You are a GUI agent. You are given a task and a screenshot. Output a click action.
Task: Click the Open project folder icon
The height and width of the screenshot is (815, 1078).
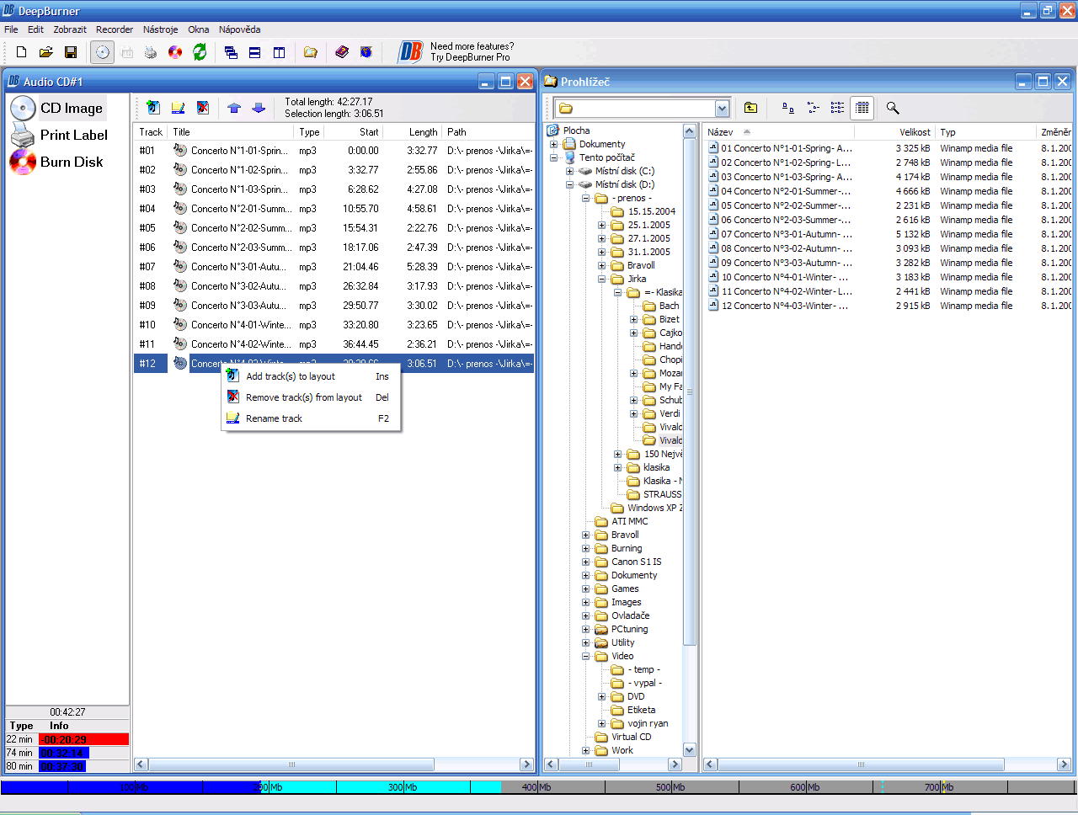click(x=46, y=52)
